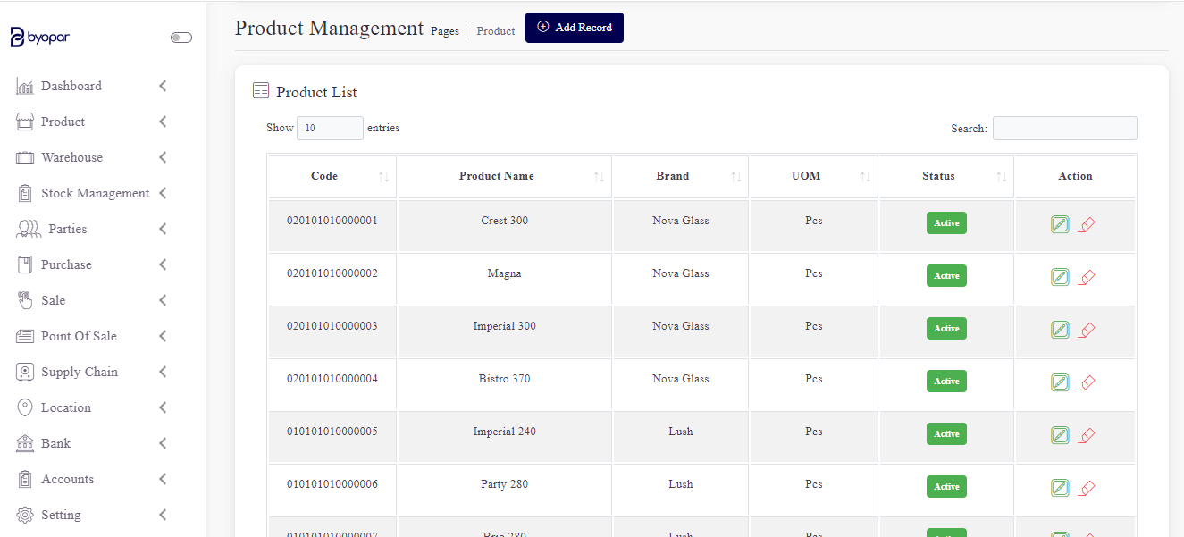The image size is (1184, 537).
Task: Expand the Stock Management menu chevron
Action: coord(163,193)
